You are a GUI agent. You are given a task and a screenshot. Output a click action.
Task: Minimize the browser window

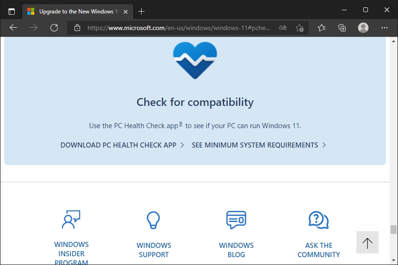pyautogui.click(x=344, y=10)
